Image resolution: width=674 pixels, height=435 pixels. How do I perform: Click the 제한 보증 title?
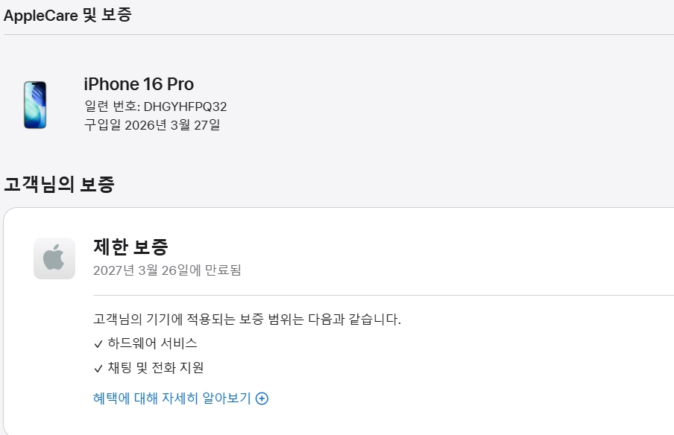(x=130, y=247)
